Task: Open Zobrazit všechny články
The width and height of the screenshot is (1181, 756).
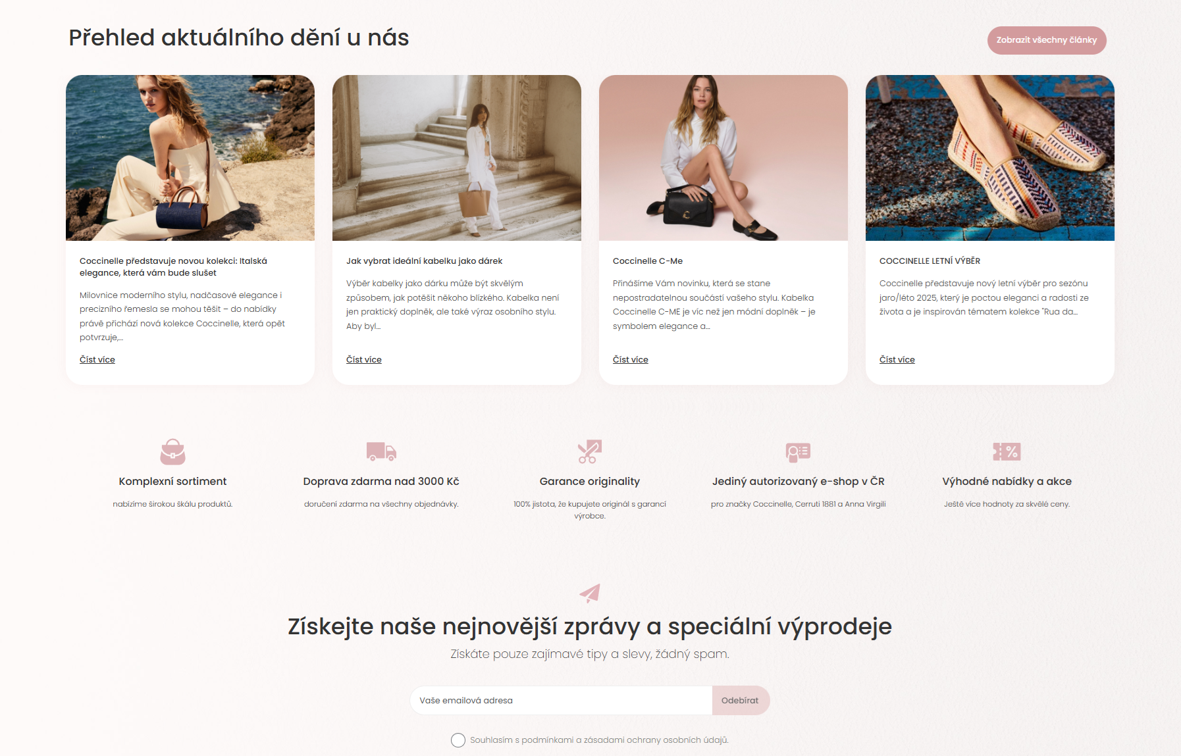Action: 1047,40
